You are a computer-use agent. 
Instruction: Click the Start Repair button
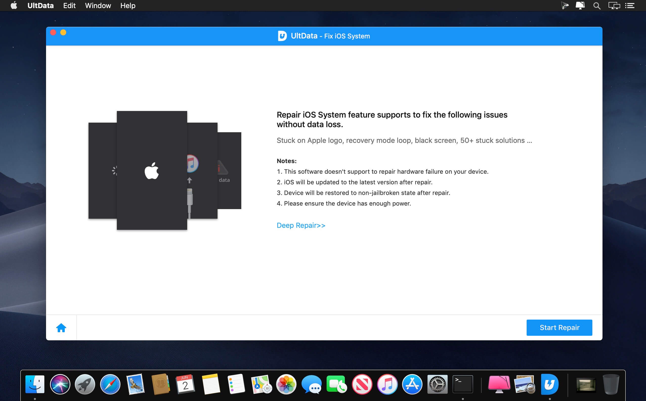pyautogui.click(x=559, y=327)
